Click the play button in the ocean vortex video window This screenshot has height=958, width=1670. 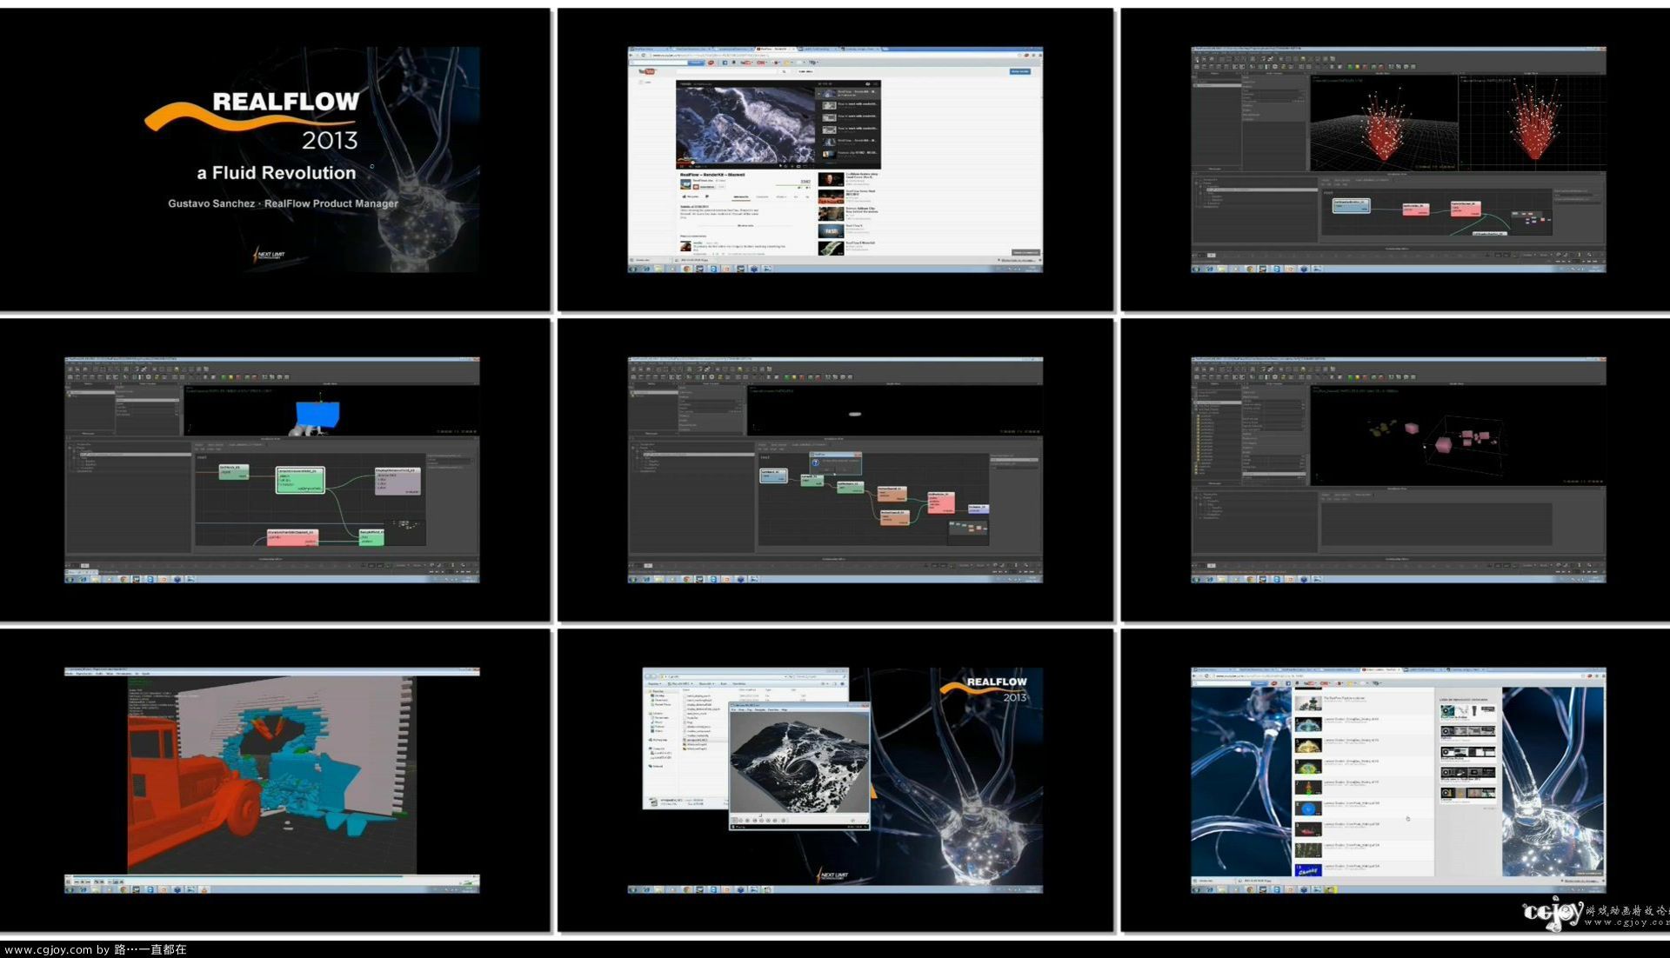734,821
